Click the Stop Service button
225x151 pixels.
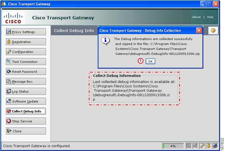point(26,121)
